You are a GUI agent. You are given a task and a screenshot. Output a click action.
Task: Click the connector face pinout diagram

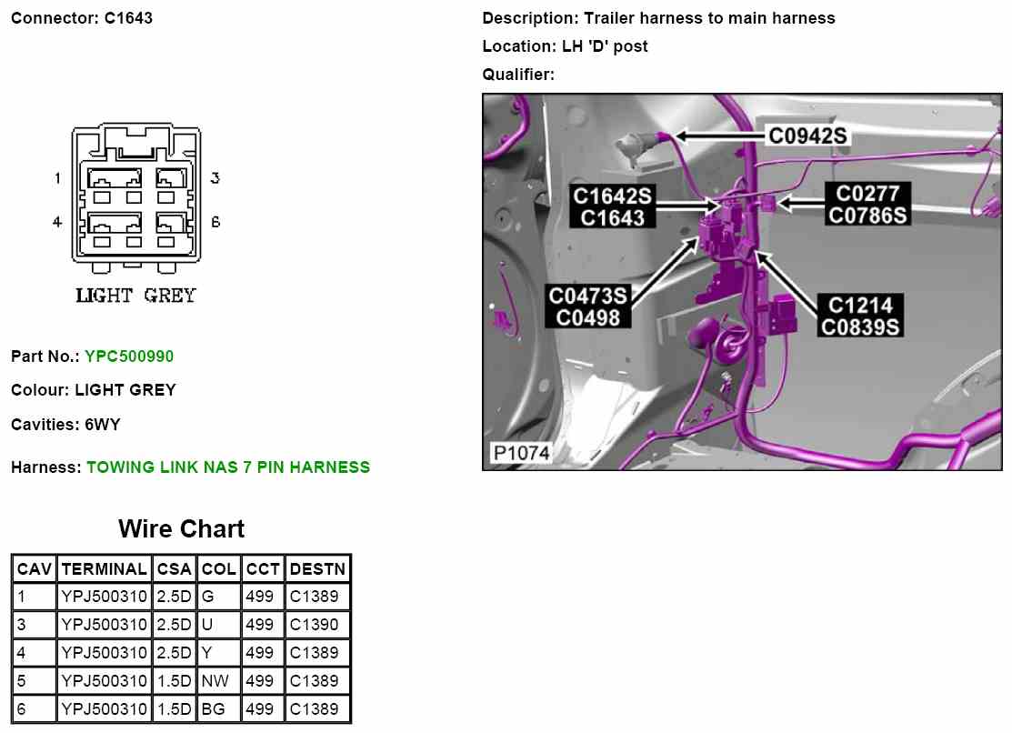(135, 199)
